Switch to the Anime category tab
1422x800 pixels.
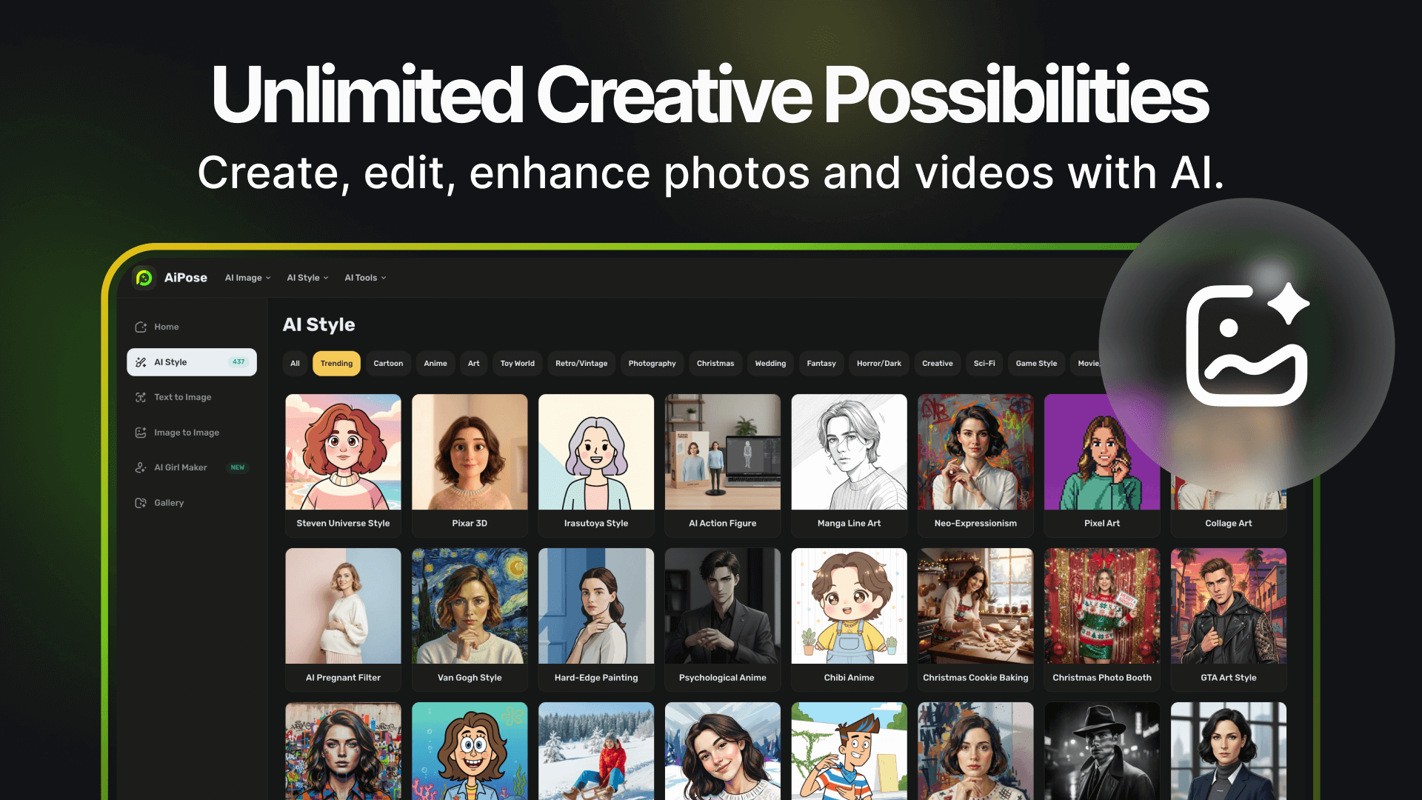pyautogui.click(x=435, y=364)
